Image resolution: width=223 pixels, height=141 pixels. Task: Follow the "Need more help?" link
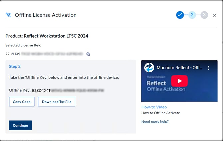click(155, 121)
